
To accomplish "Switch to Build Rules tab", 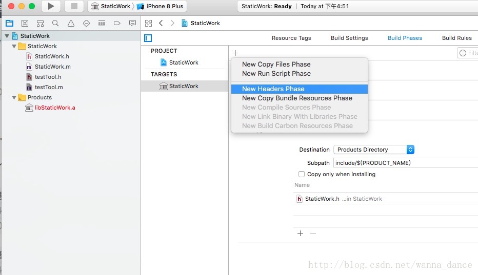I will pyautogui.click(x=456, y=38).
